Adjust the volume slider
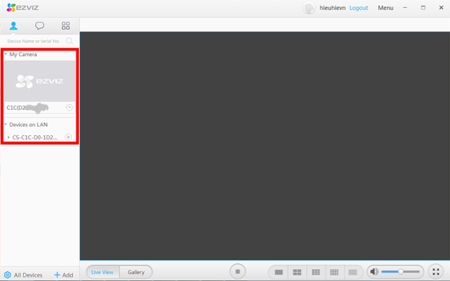This screenshot has width=450, height=281. point(401,272)
